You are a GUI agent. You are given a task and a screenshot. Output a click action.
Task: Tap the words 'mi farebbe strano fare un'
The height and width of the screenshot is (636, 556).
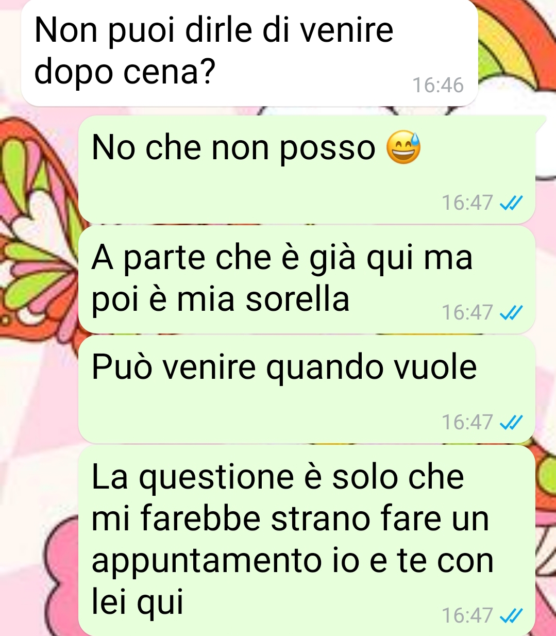(x=290, y=518)
